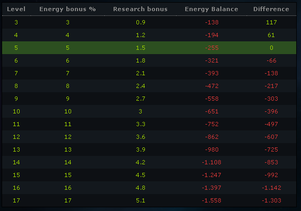Image resolution: width=301 pixels, height=211 pixels.
Task: Click the Difference value -1.303
Action: 271,200
